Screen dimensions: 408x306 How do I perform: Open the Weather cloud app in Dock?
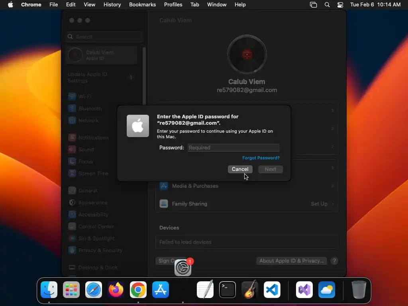pyautogui.click(x=327, y=290)
